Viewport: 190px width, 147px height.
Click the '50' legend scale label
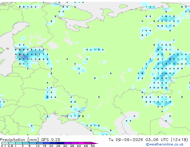point(93,146)
